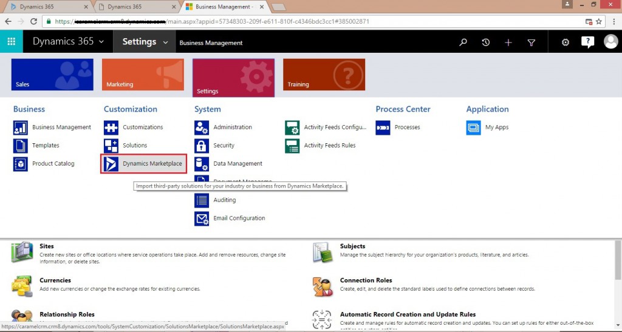Go back with browser back arrow

(x=9, y=21)
